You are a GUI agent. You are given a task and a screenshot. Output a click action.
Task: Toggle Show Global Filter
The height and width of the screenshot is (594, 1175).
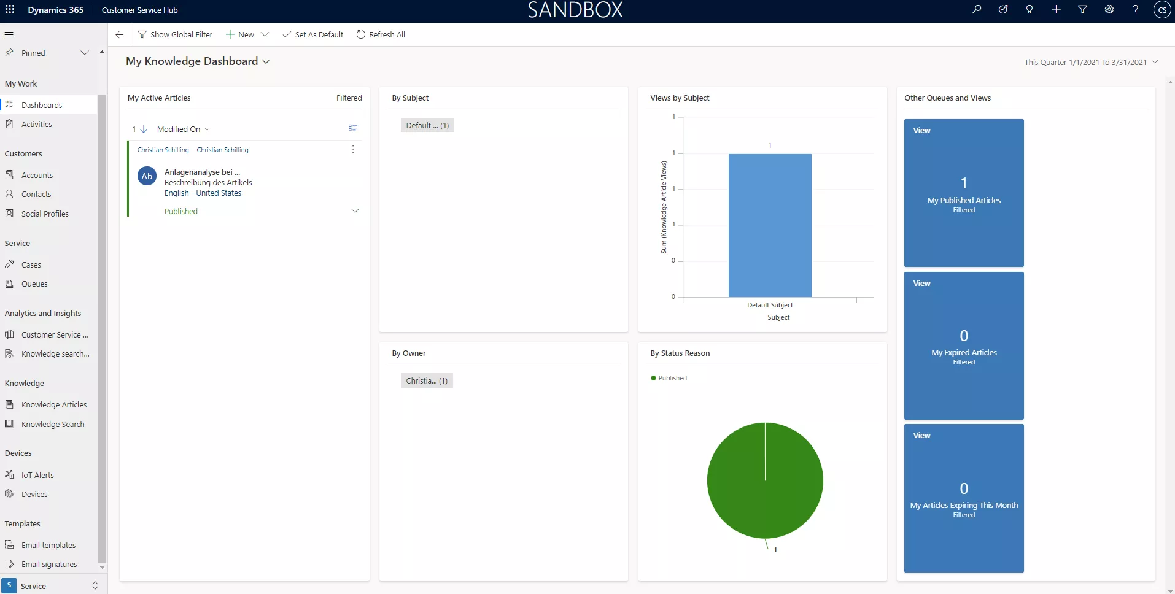click(x=175, y=34)
